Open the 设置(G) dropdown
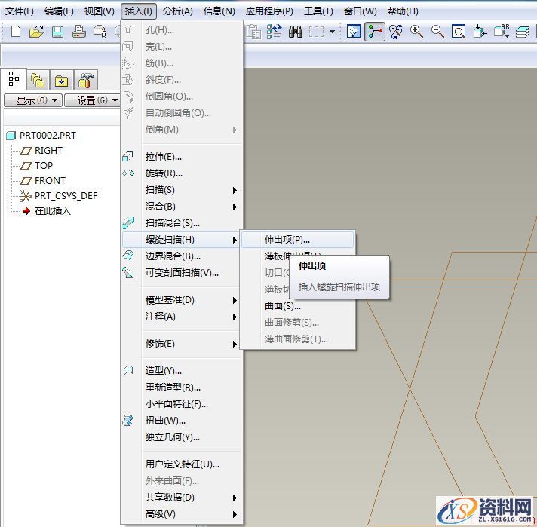 [93, 100]
